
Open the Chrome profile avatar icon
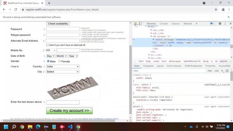[x=223, y=9]
